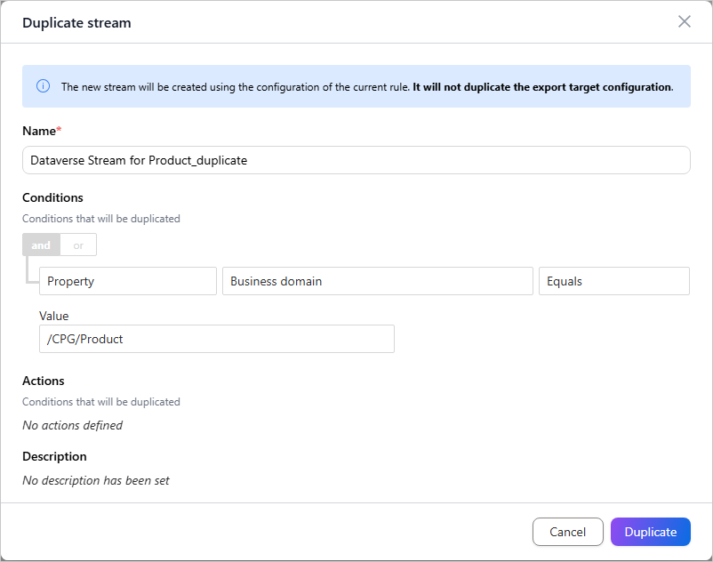The height and width of the screenshot is (562, 713).
Task: Click the 'Actions' section heading
Action: pos(44,381)
